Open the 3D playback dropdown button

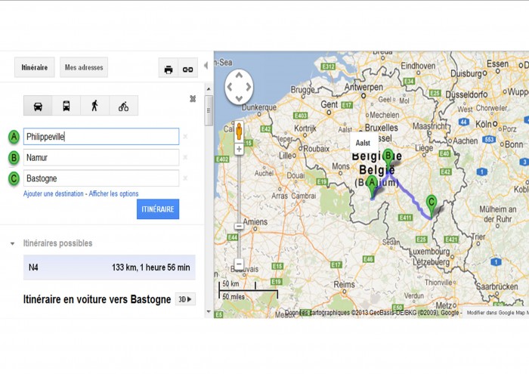click(185, 299)
